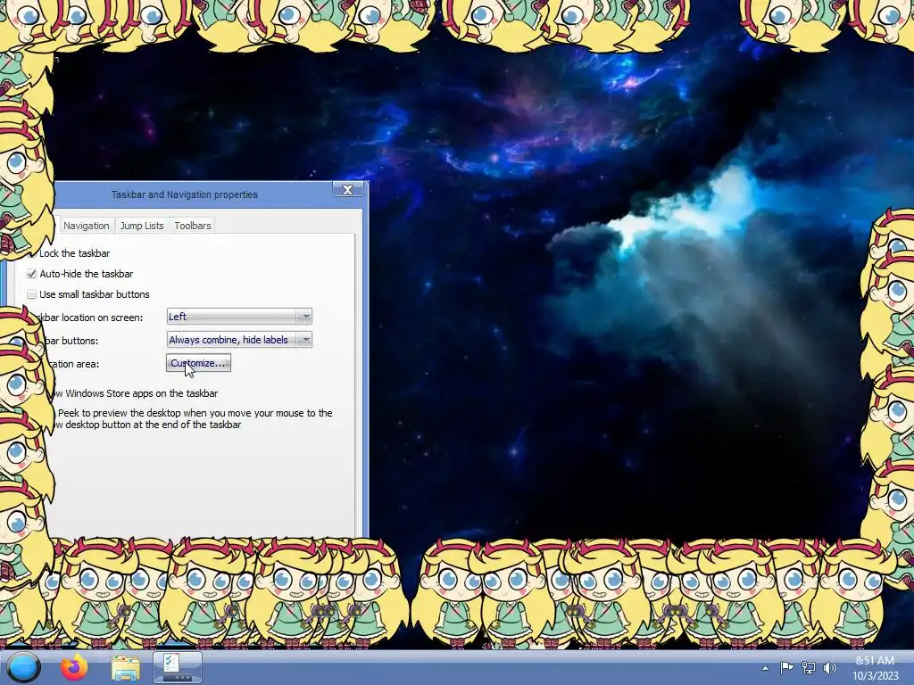Viewport: 914px width, 685px height.
Task: Select the Taskbar properties taskbar button
Action: click(x=178, y=667)
